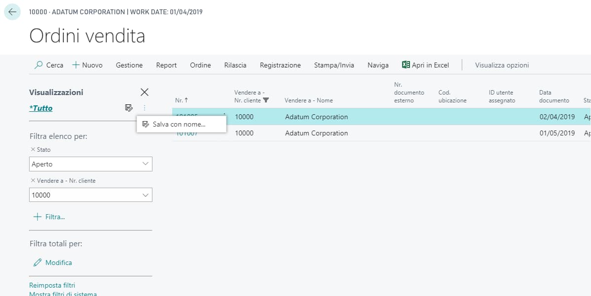Click the filter funnel on Nr. cliente column
The height and width of the screenshot is (296, 591).
click(266, 100)
